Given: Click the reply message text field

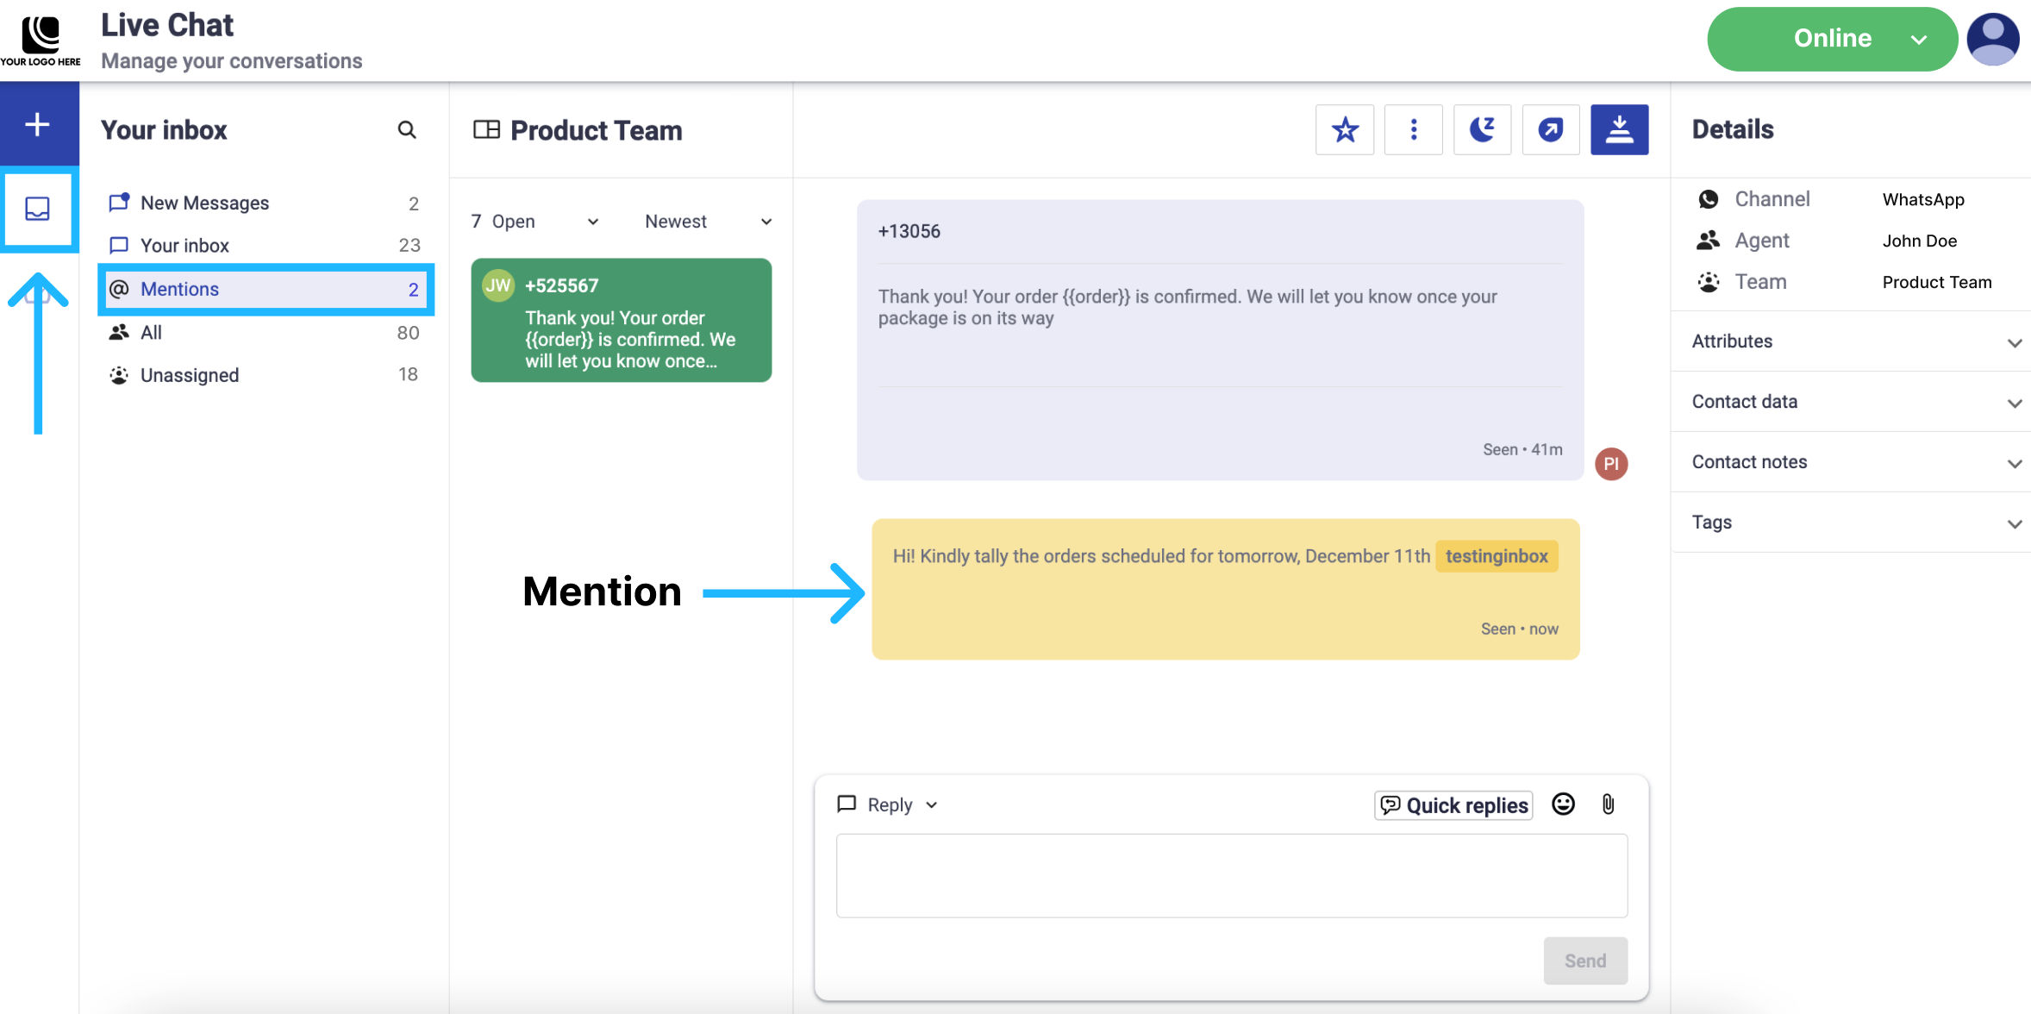Looking at the screenshot, I should point(1231,875).
